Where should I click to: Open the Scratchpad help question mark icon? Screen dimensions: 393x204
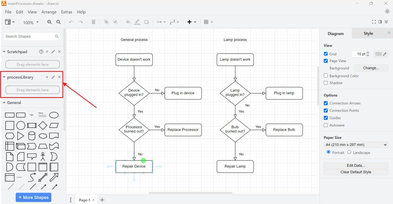(x=41, y=52)
